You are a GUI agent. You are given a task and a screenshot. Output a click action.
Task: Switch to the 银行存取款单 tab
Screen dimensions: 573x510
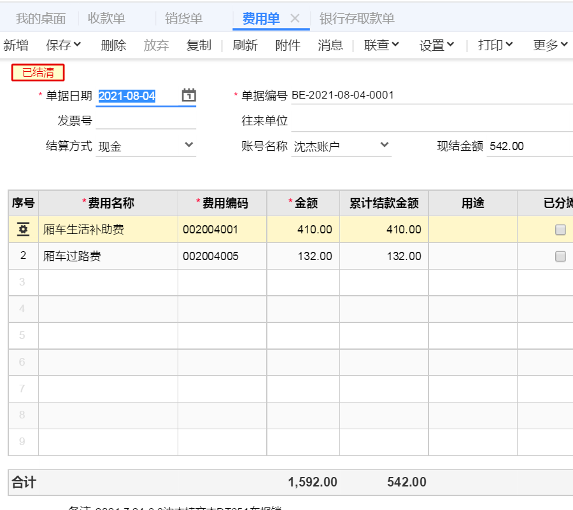point(357,18)
